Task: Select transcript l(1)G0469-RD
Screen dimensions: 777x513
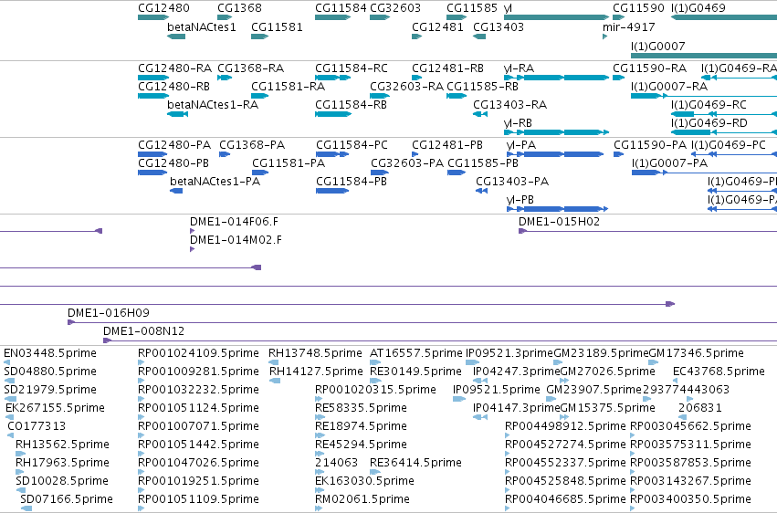Action: 724,132
